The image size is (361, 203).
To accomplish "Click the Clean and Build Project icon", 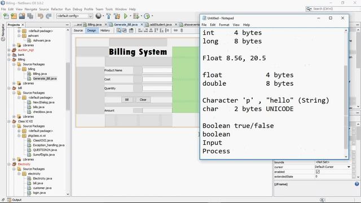I will pyautogui.click(x=117, y=16).
